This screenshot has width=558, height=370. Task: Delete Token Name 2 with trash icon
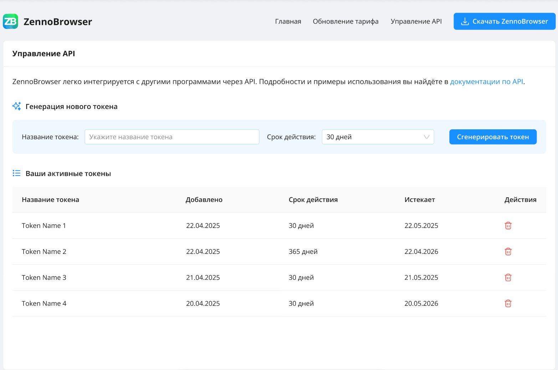click(x=508, y=251)
